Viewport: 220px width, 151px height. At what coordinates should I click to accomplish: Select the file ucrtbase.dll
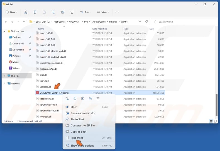45,87
